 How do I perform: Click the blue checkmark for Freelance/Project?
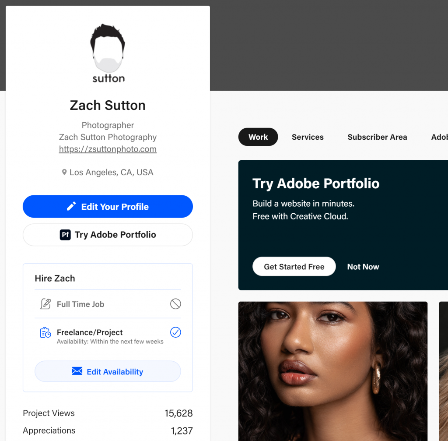click(x=175, y=332)
